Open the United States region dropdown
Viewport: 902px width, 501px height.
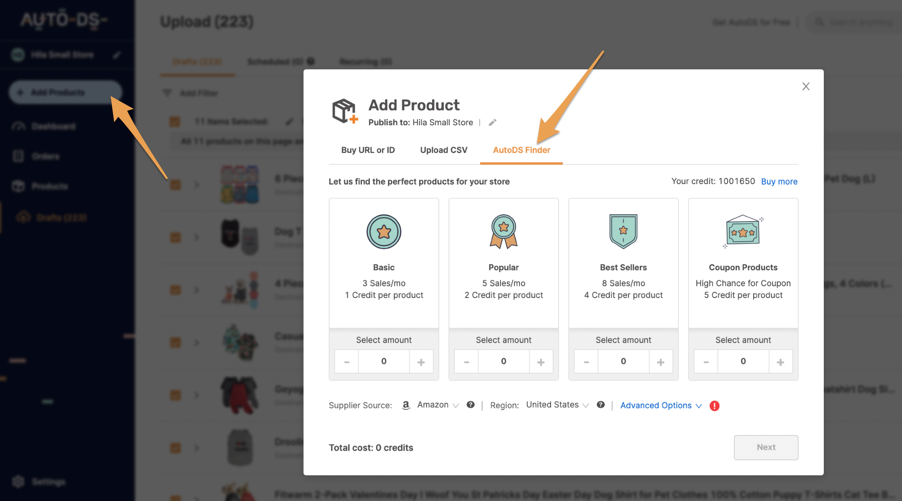557,405
